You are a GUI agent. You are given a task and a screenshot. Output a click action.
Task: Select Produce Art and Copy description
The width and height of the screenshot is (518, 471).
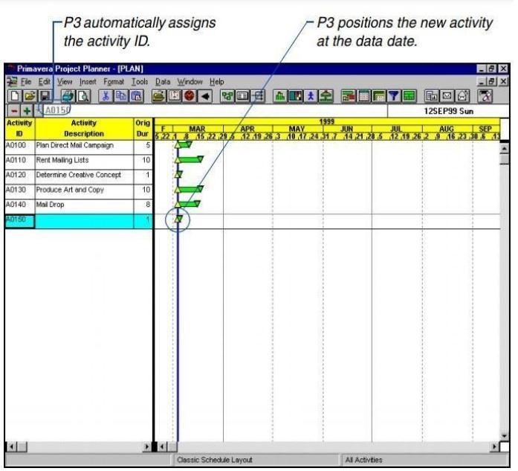(84, 191)
